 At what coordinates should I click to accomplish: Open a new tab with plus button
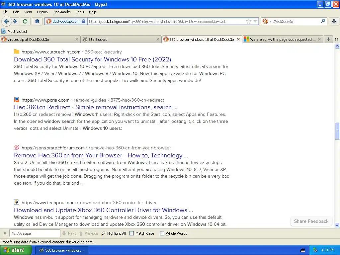click(328, 39)
